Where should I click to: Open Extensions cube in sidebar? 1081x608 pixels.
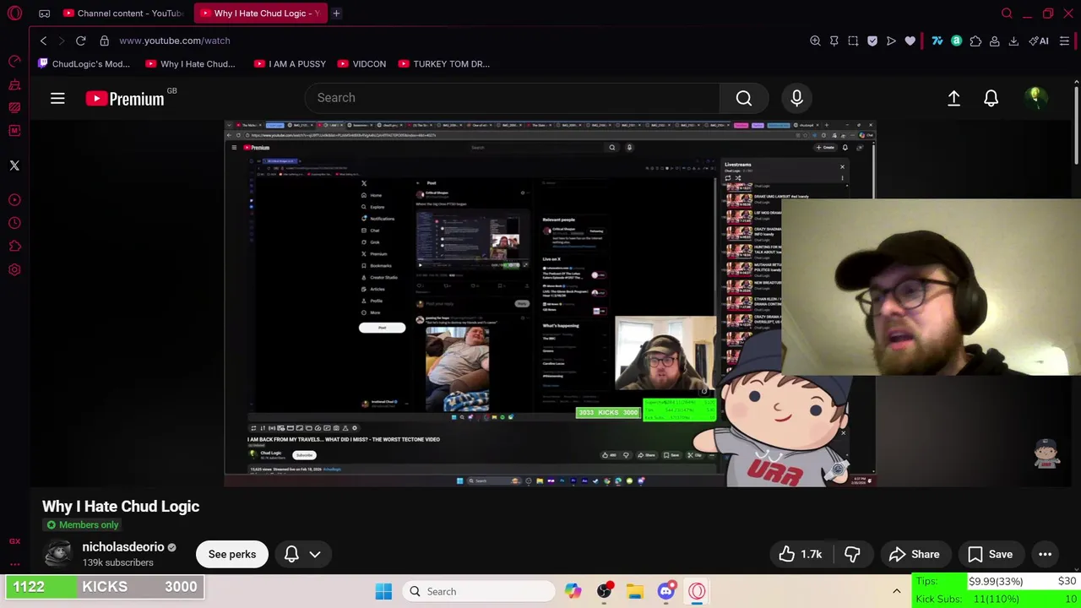14,247
